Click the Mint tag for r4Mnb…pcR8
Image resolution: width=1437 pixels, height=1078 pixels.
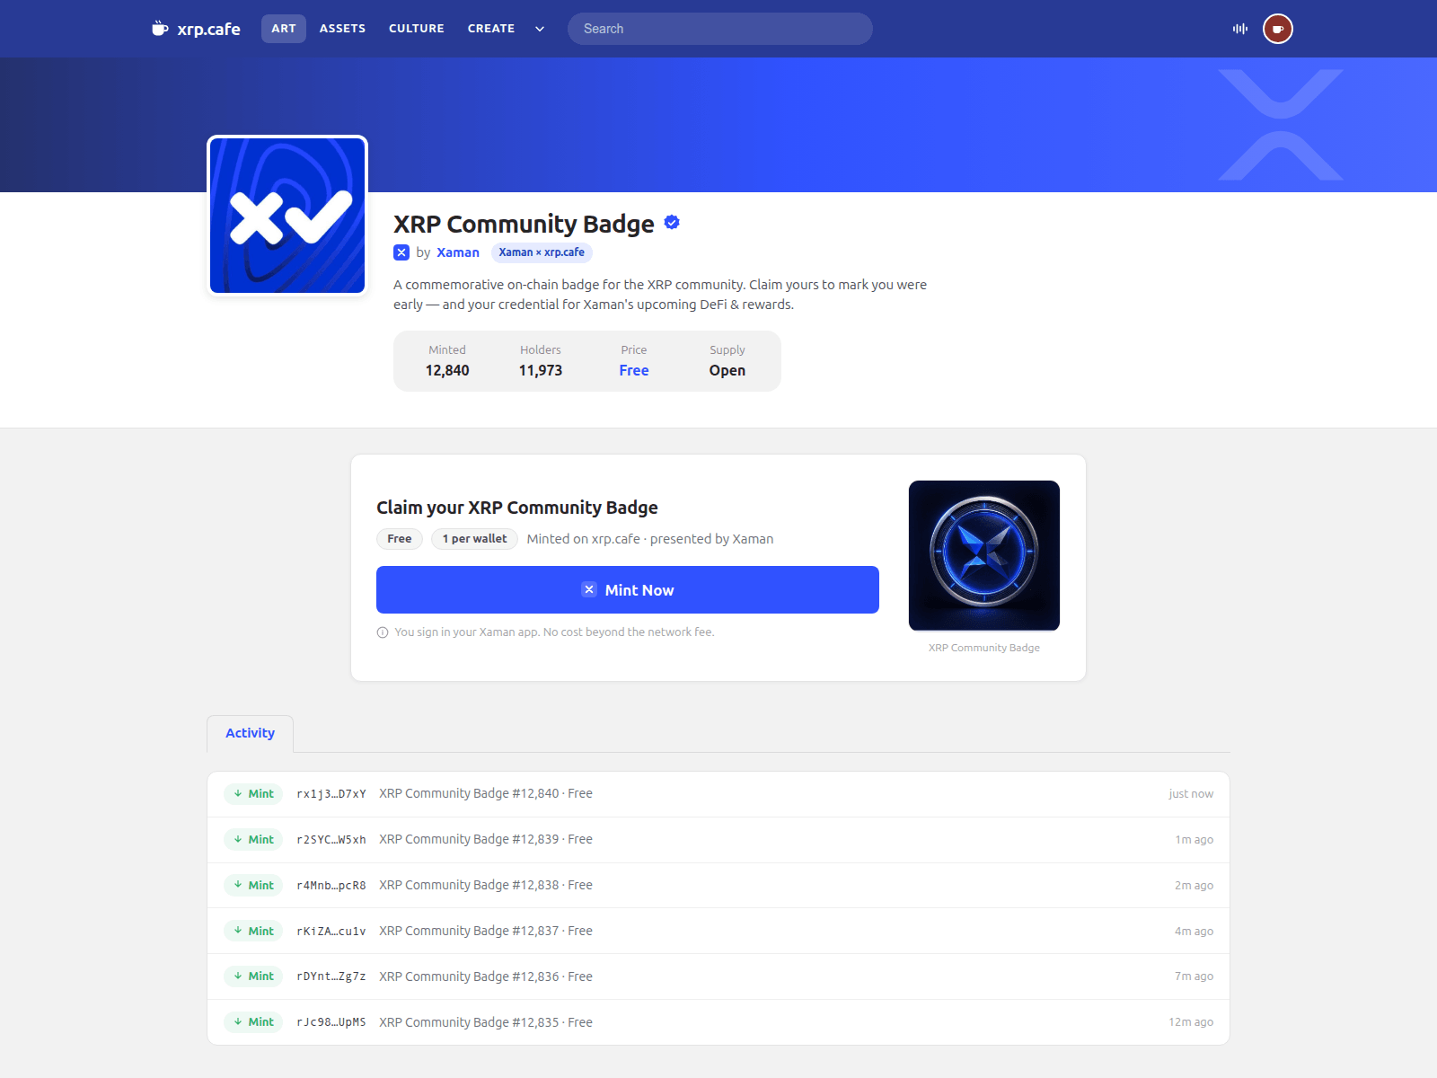253,885
